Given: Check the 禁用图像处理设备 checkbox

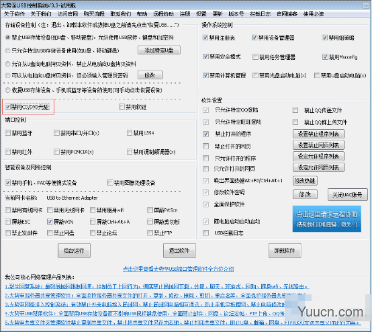Looking at the screenshot, I should tap(110, 183).
